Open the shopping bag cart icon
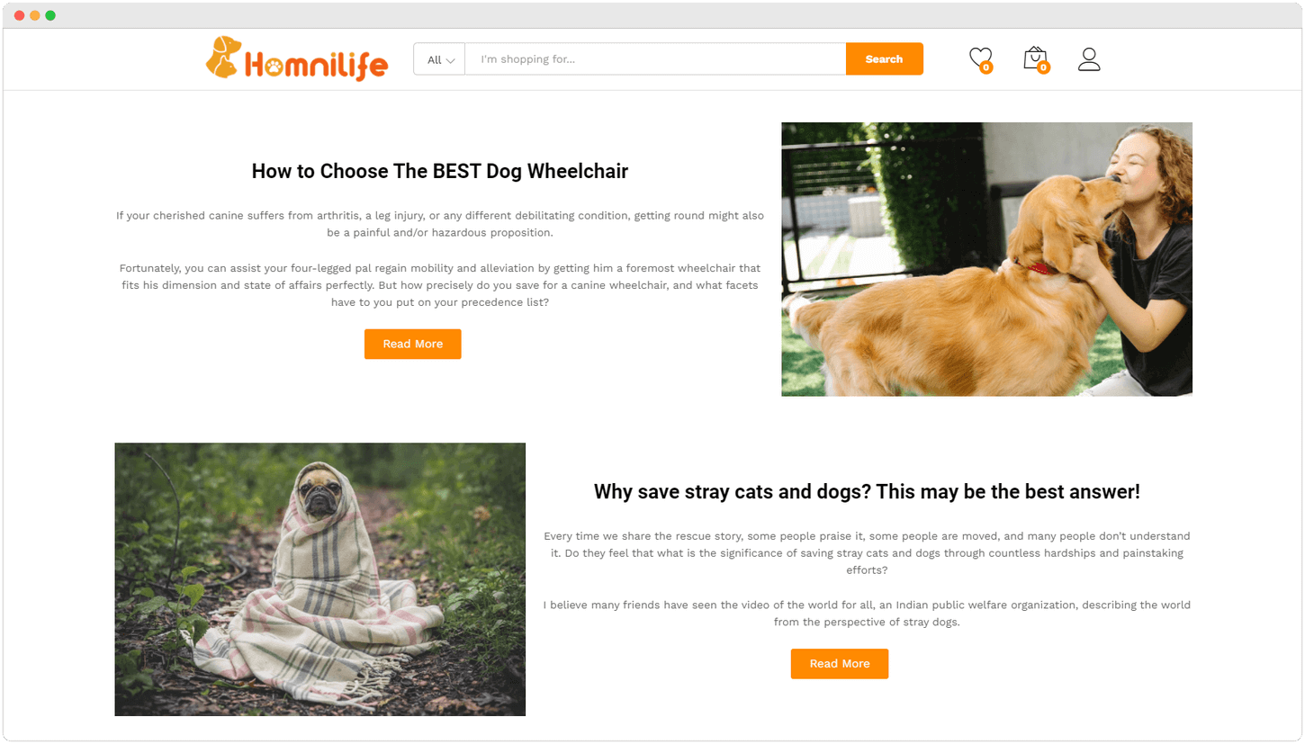The image size is (1305, 744). 1035,58
